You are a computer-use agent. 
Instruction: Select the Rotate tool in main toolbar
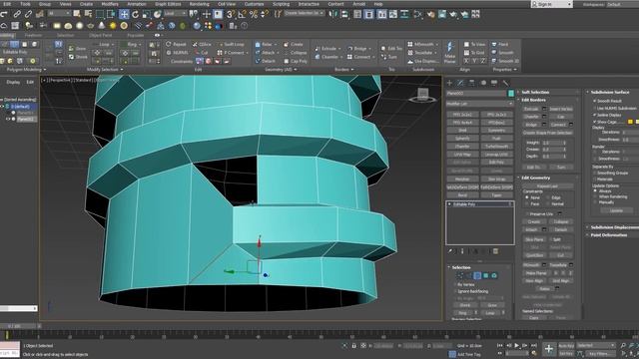(x=136, y=14)
